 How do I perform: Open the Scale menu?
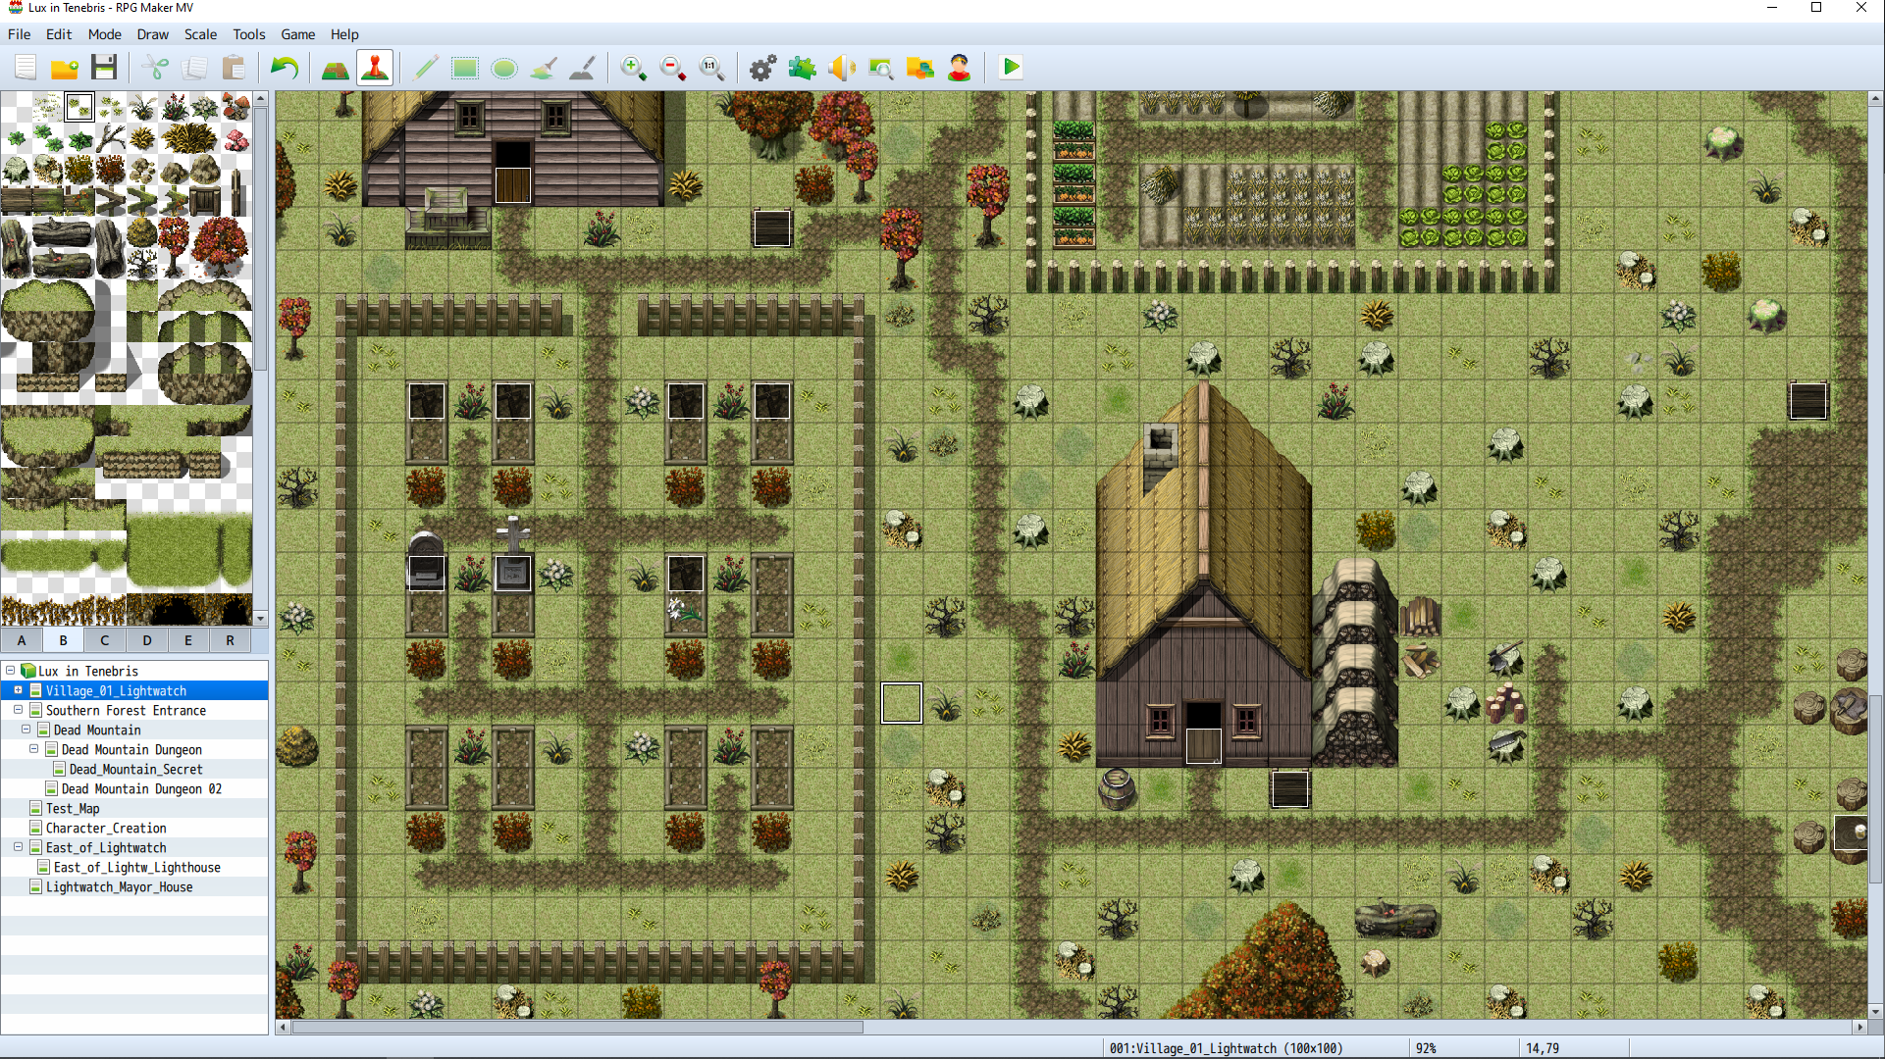[201, 34]
